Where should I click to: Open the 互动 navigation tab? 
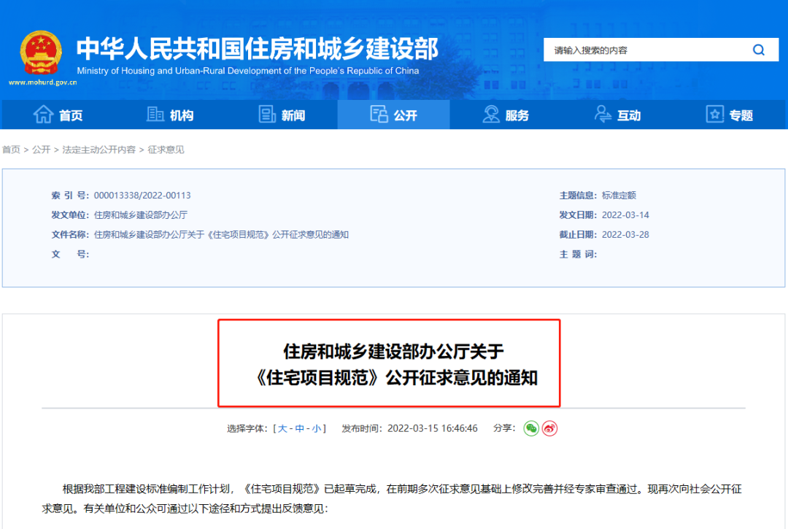coord(618,115)
